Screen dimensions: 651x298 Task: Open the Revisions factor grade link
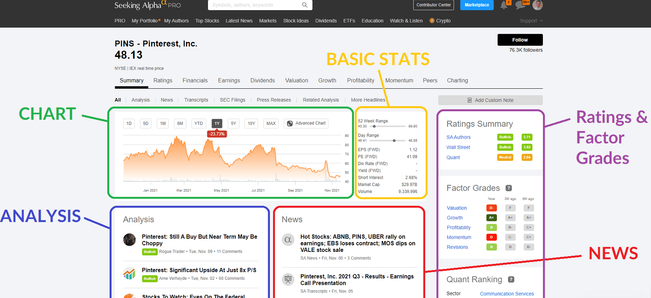pyautogui.click(x=457, y=247)
